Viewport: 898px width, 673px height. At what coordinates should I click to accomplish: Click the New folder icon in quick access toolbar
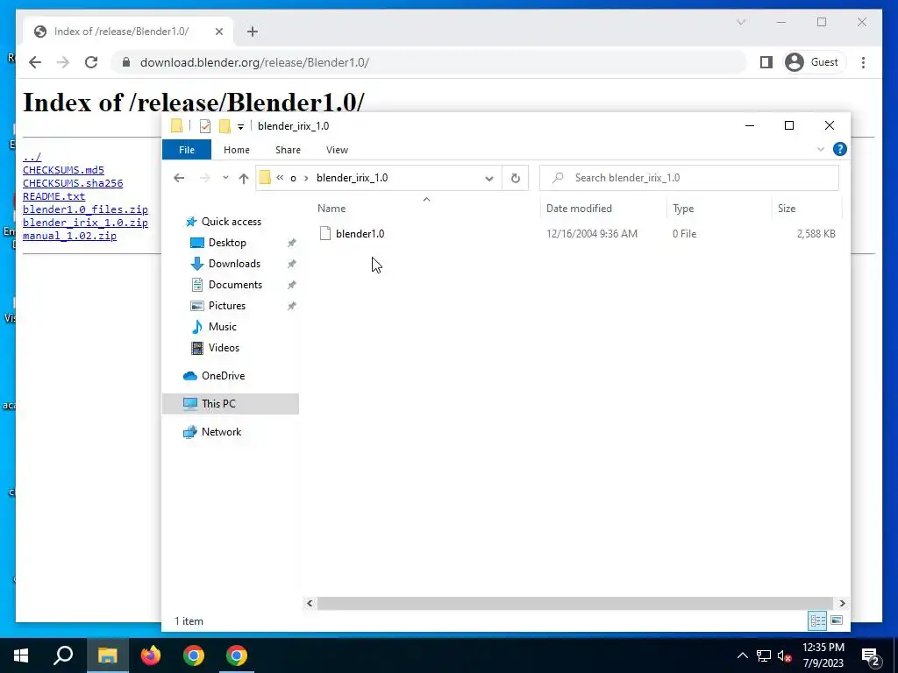[224, 126]
